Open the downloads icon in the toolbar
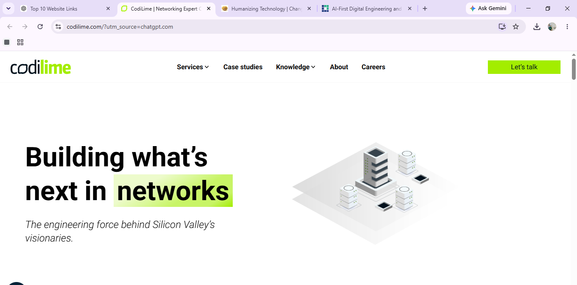Viewport: 577px width, 285px height. pos(537,27)
